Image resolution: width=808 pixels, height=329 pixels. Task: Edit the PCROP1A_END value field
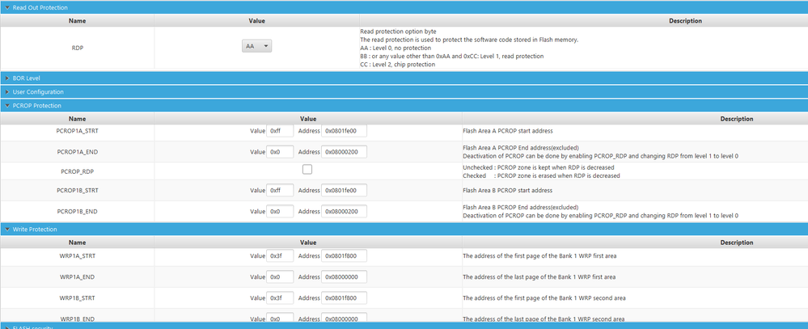point(280,152)
